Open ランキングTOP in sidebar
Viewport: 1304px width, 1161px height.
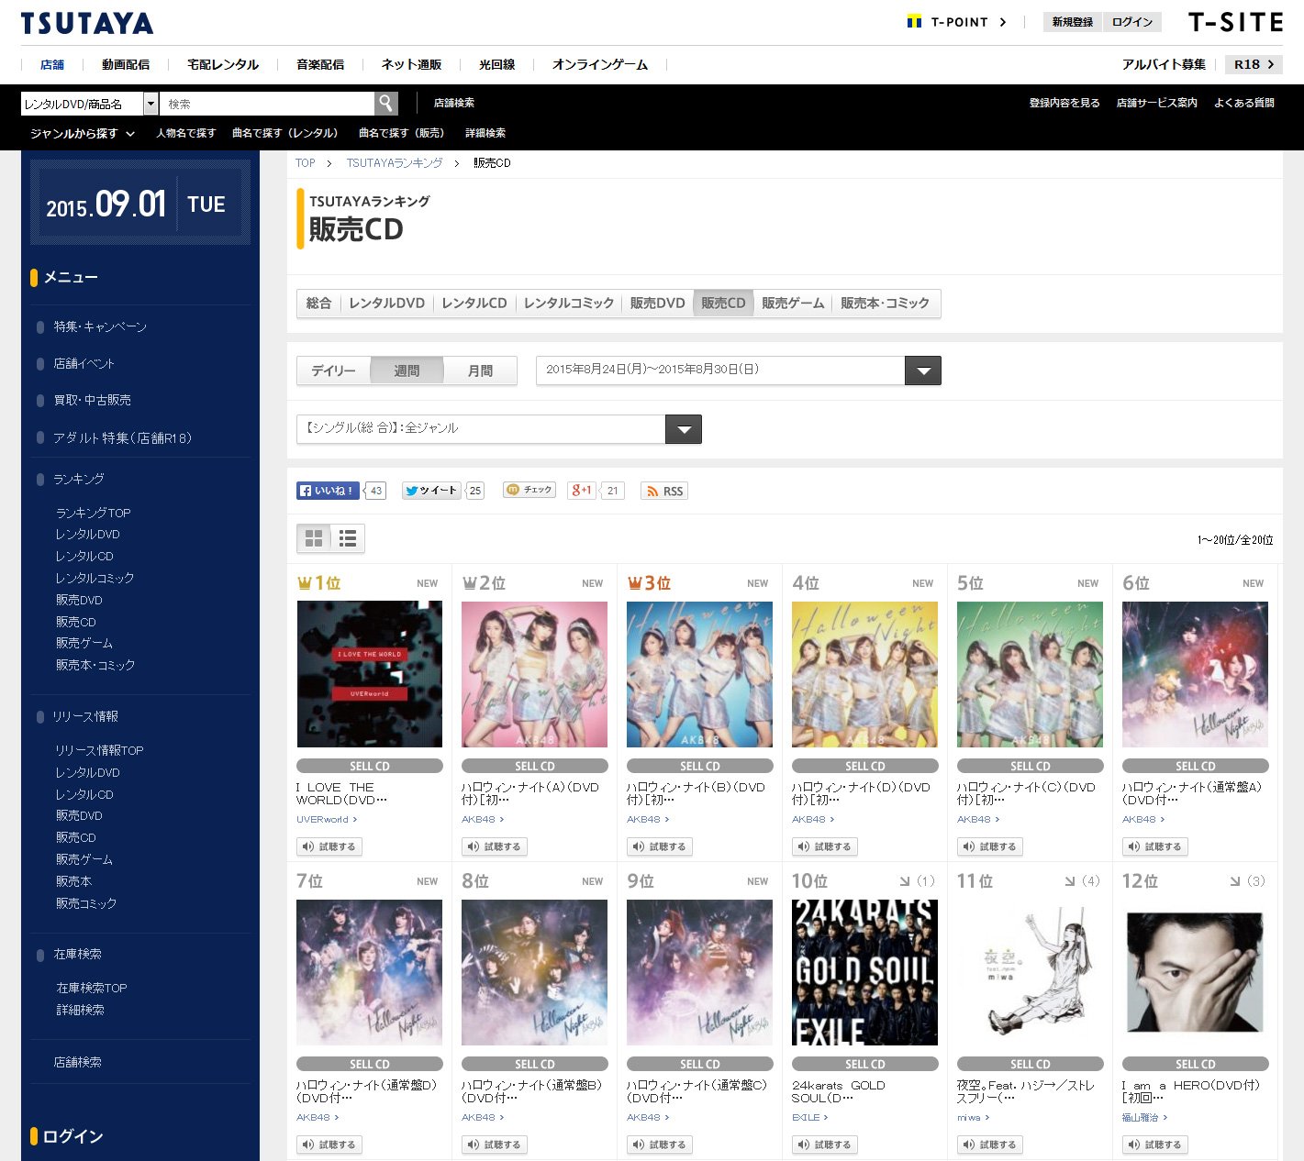93,513
